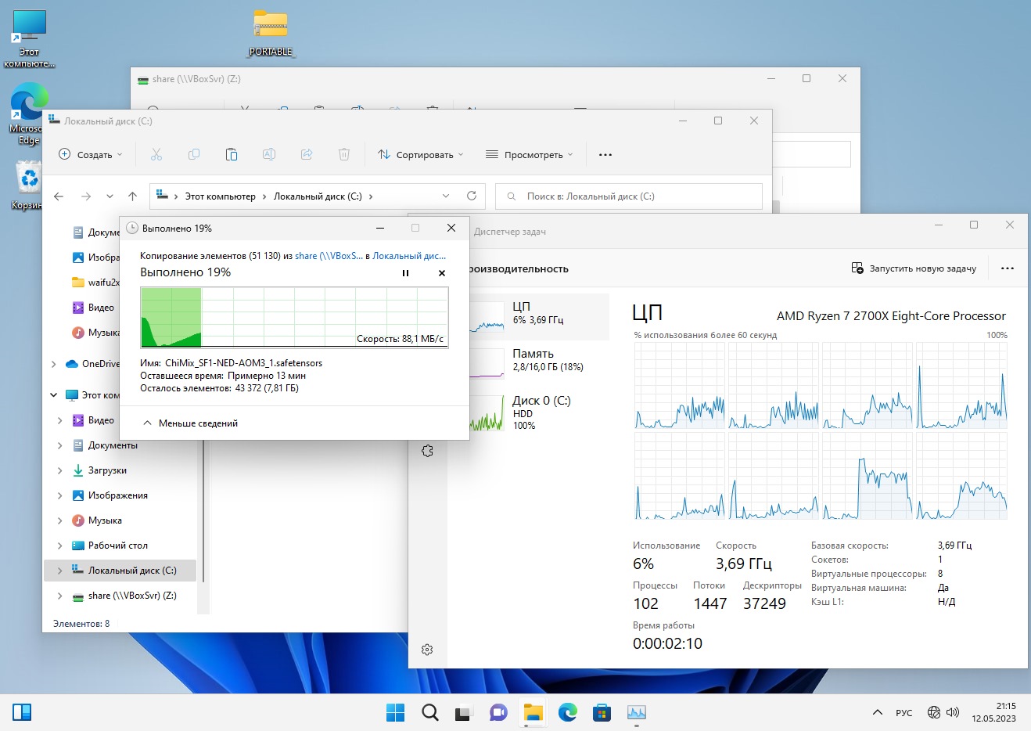This screenshot has height=731, width=1031.
Task: Cancel the copy with the X button
Action: [442, 273]
